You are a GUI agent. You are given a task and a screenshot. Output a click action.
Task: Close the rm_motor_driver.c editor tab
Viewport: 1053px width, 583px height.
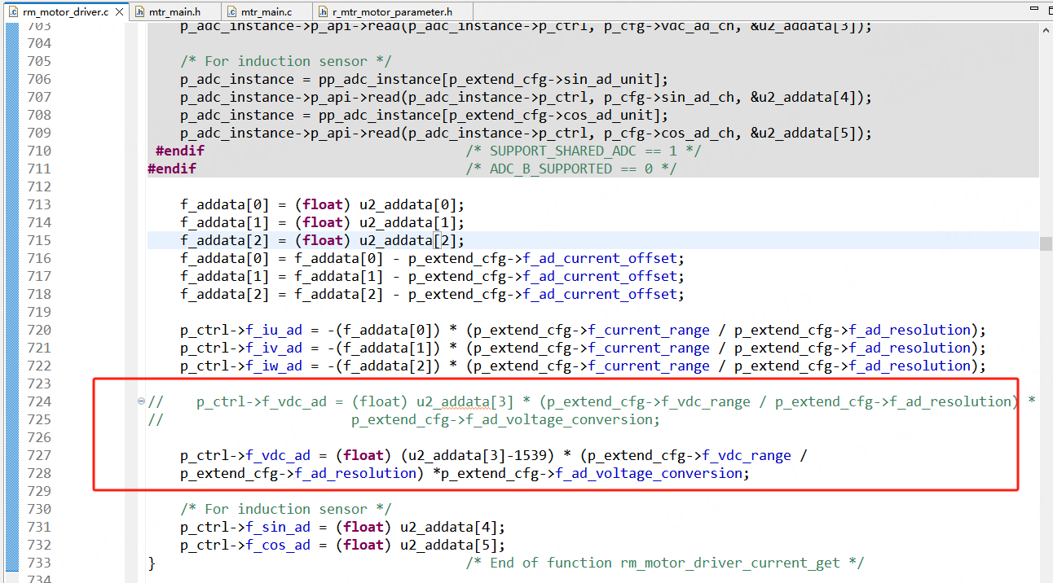[x=118, y=12]
